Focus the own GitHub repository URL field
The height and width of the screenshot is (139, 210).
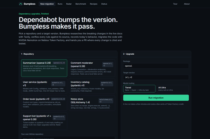(x=68, y=138)
